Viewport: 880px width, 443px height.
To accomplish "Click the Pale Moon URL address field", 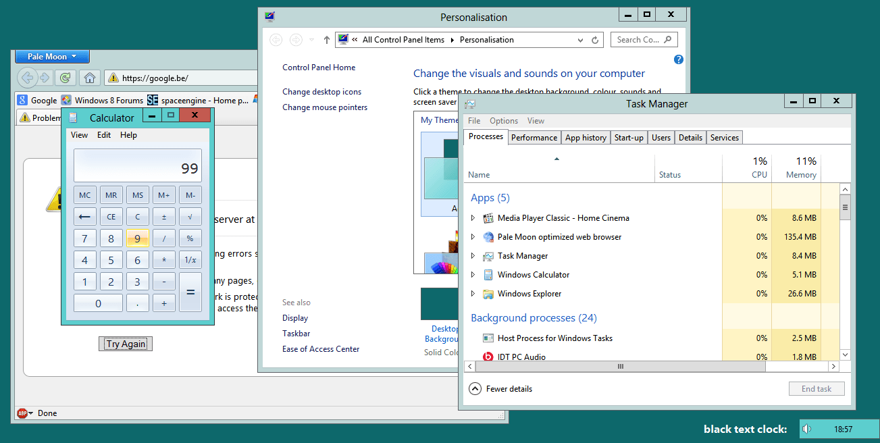I will click(x=180, y=78).
